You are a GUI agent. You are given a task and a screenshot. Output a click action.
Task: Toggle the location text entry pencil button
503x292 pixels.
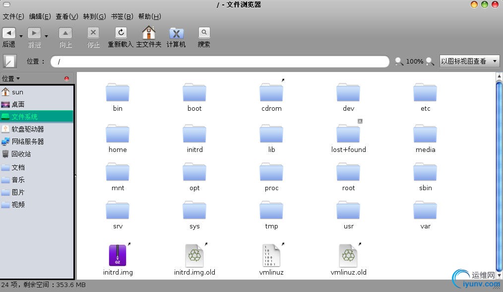click(x=10, y=62)
